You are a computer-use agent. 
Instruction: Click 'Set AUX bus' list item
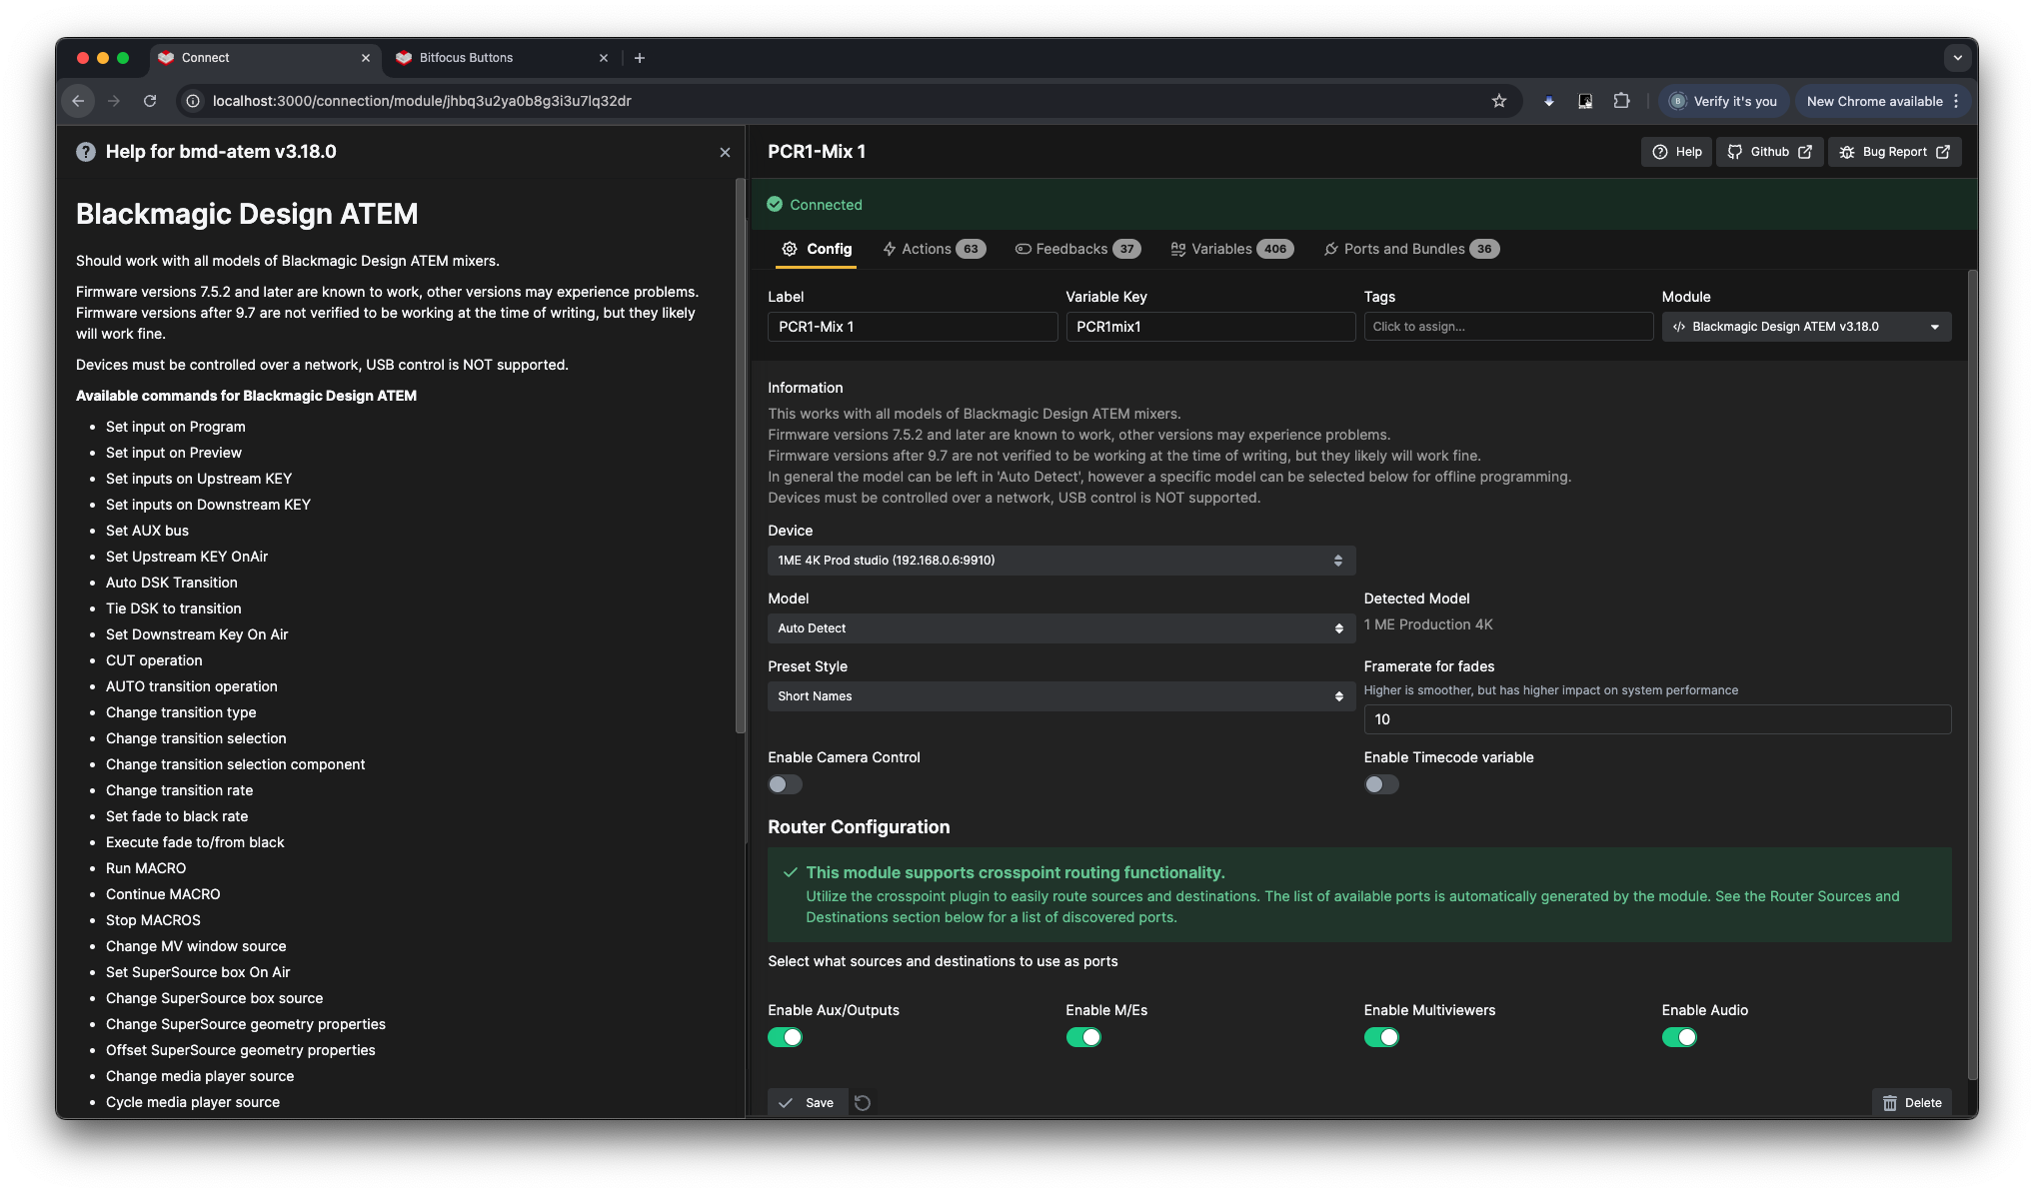(x=147, y=531)
